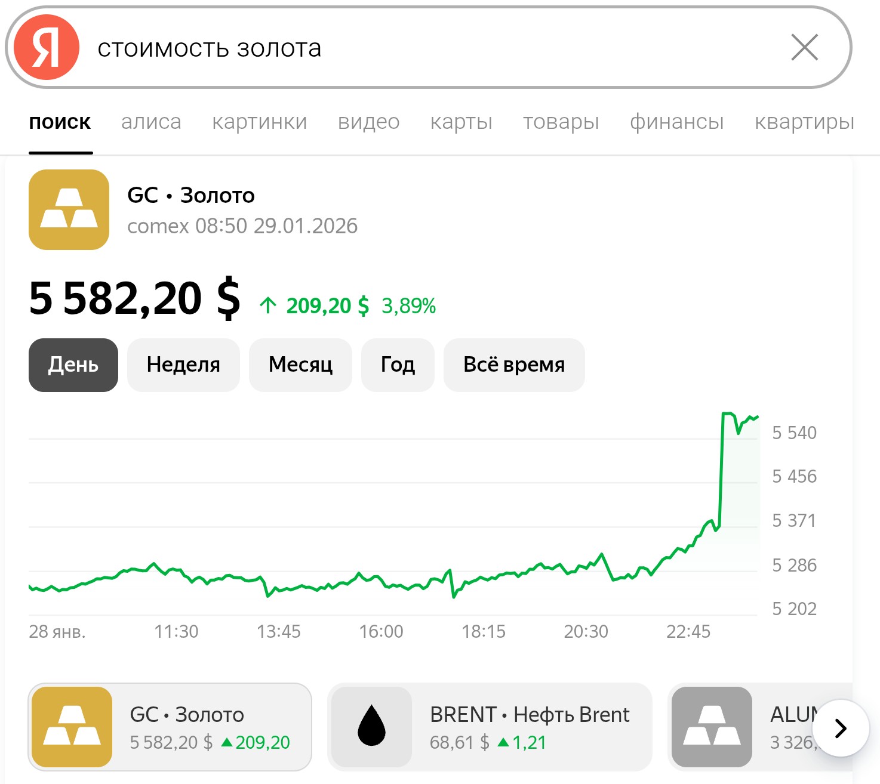Click the gold icon in the bottom GC card
Image resolution: width=880 pixels, height=784 pixels.
[72, 726]
